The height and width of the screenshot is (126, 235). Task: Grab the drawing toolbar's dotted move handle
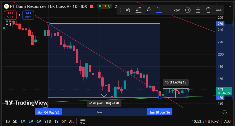120,10
